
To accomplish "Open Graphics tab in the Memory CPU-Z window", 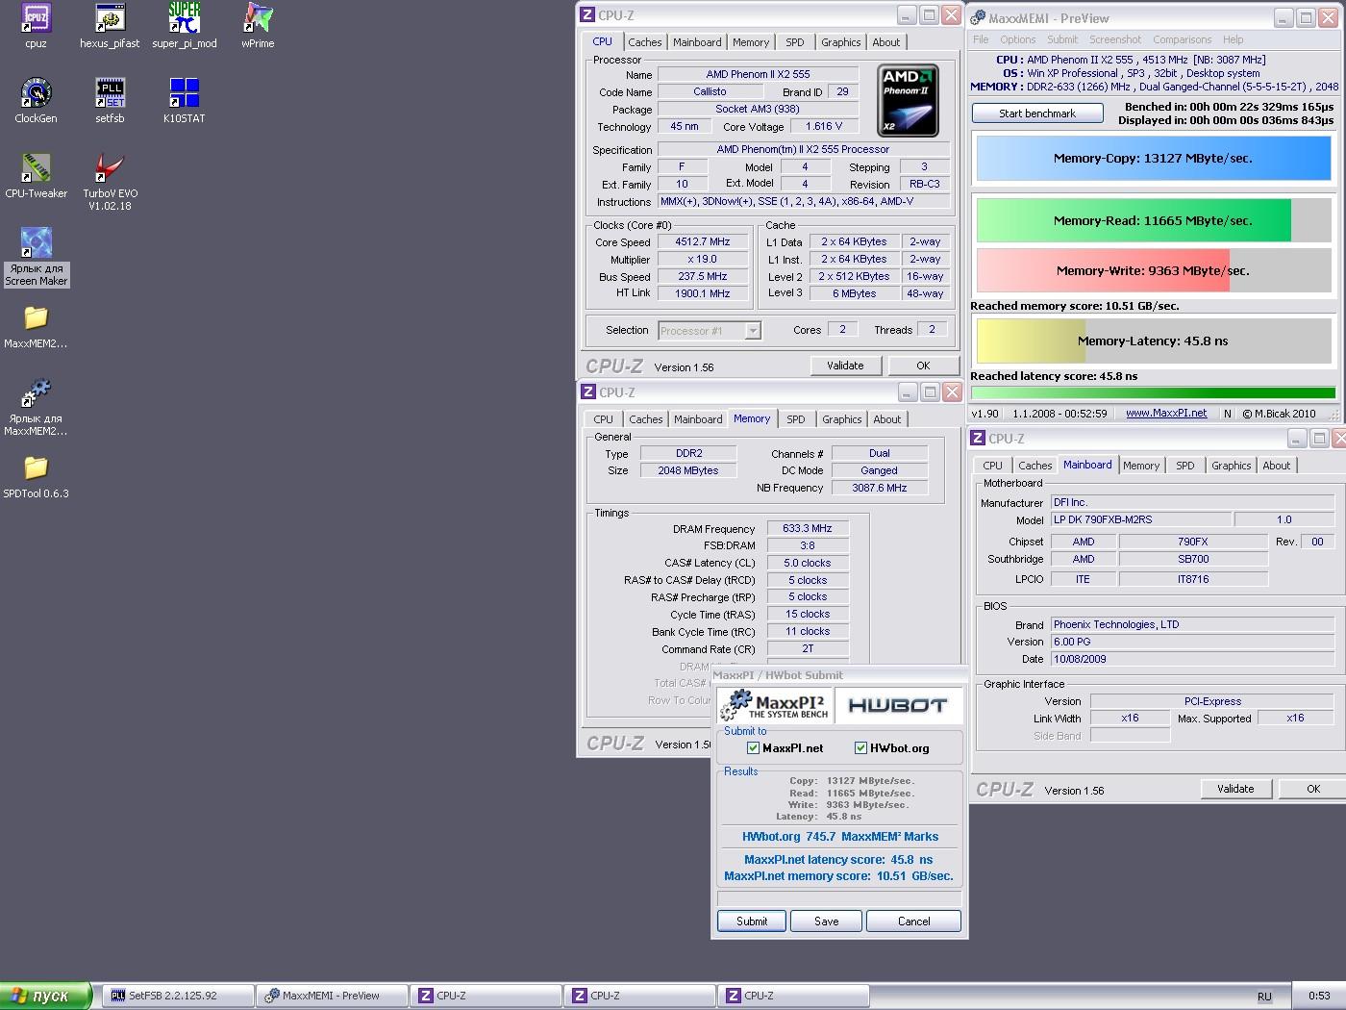I will (842, 419).
